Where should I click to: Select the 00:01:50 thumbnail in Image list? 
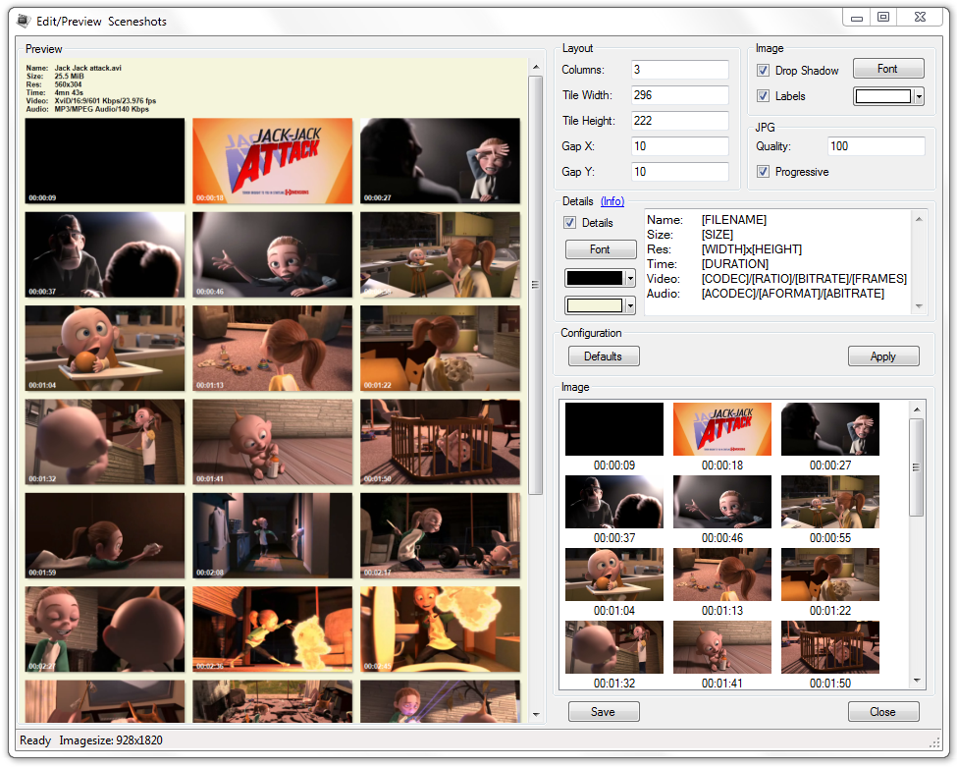(830, 647)
